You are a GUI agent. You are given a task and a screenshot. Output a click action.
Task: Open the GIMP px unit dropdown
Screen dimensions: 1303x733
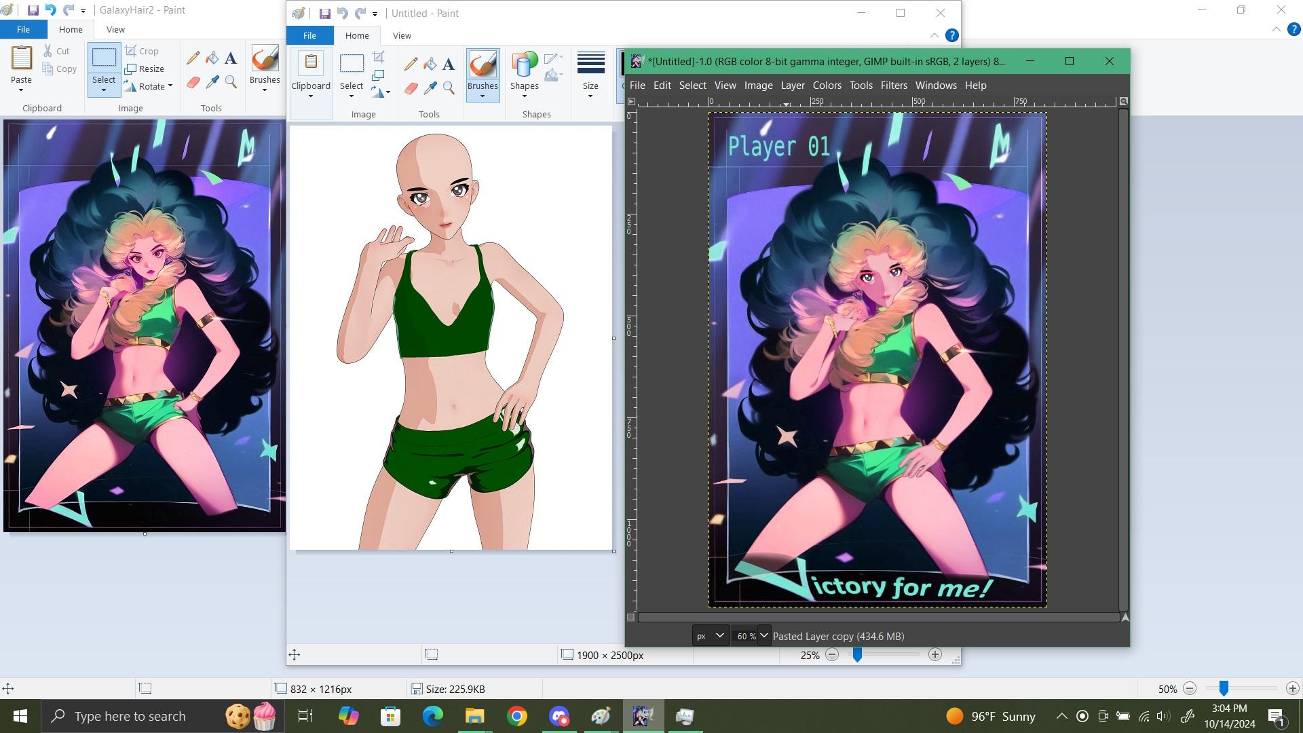coord(710,636)
